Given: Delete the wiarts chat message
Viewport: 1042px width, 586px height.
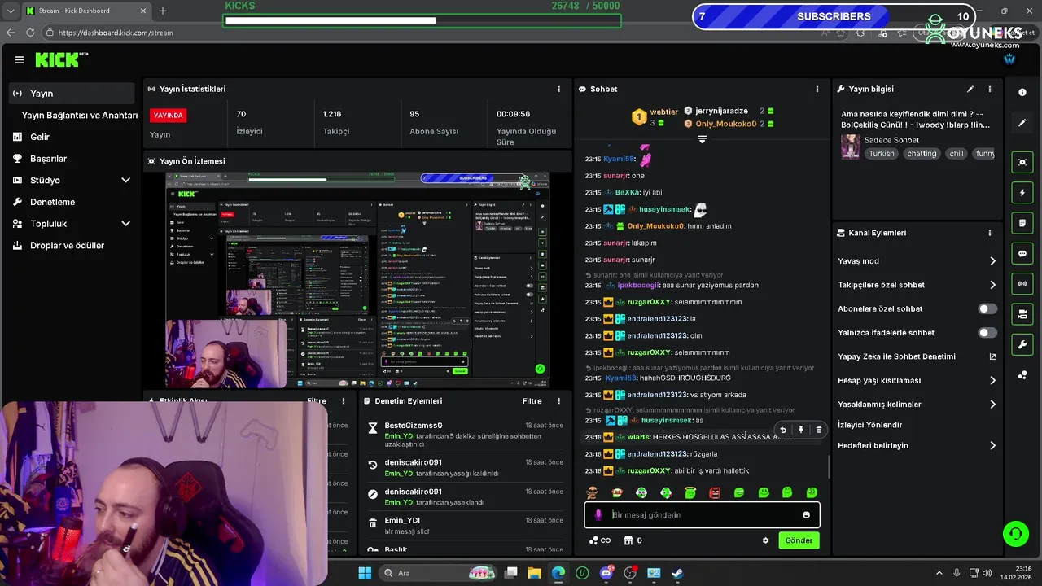Looking at the screenshot, I should pyautogui.click(x=819, y=430).
